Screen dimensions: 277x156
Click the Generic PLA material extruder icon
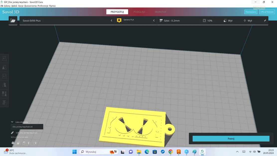click(x=119, y=20)
